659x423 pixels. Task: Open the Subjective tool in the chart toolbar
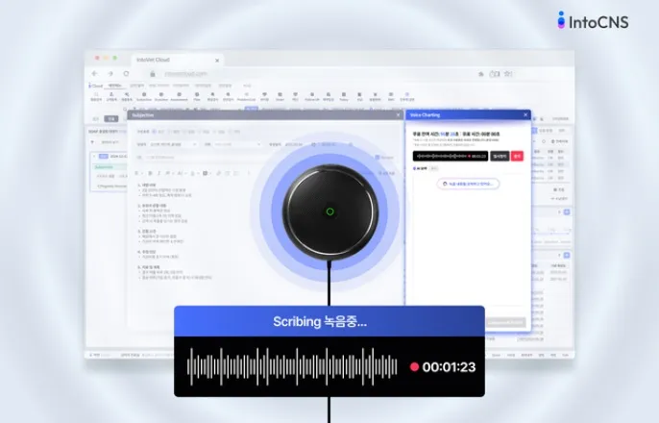[144, 97]
